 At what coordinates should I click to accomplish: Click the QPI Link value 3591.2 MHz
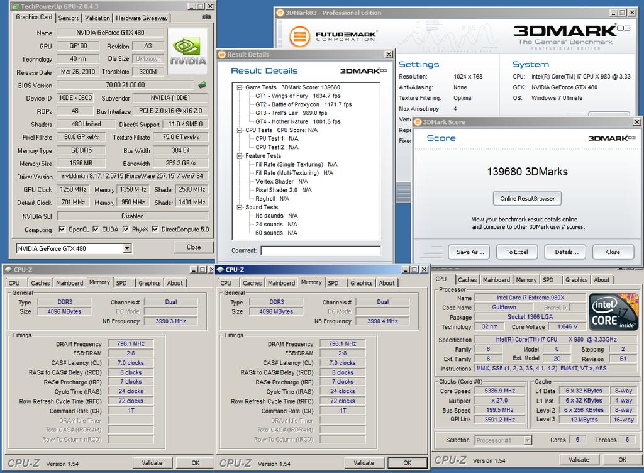[500, 419]
